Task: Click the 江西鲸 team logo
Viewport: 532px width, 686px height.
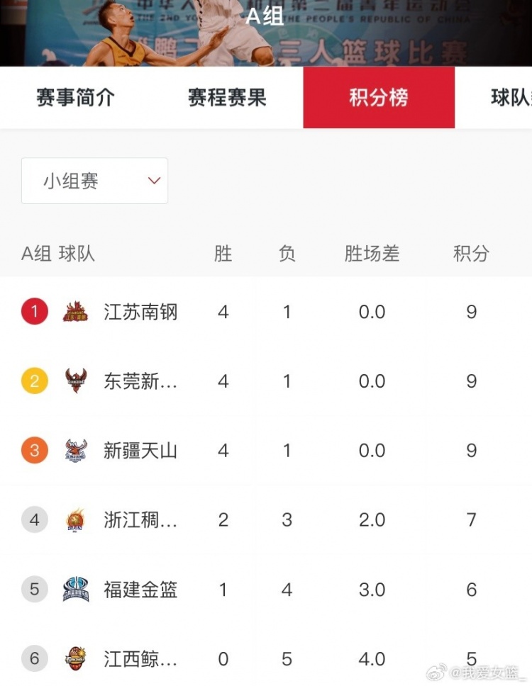Action: click(76, 659)
